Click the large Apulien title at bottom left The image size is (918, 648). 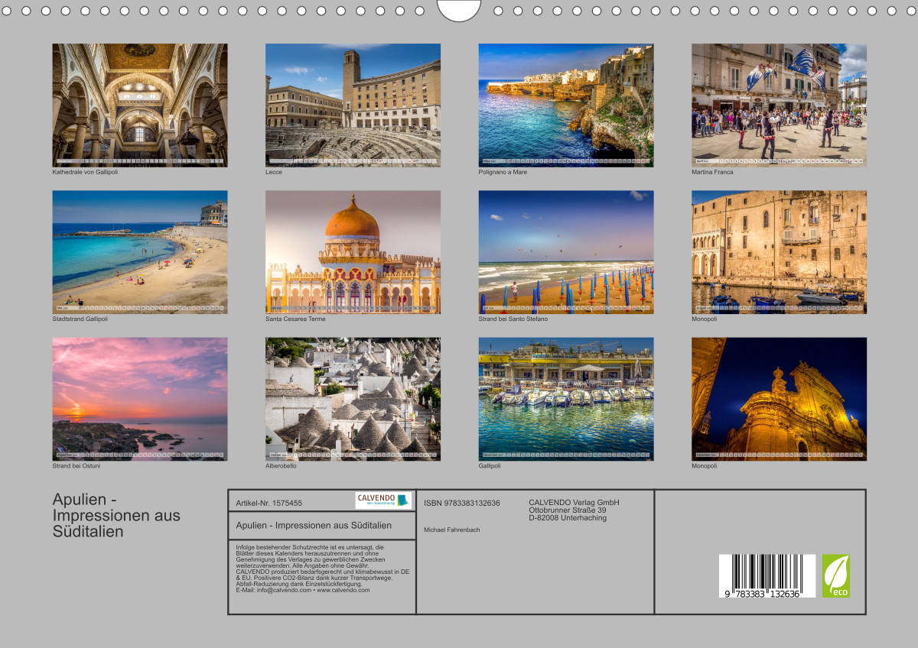click(116, 515)
